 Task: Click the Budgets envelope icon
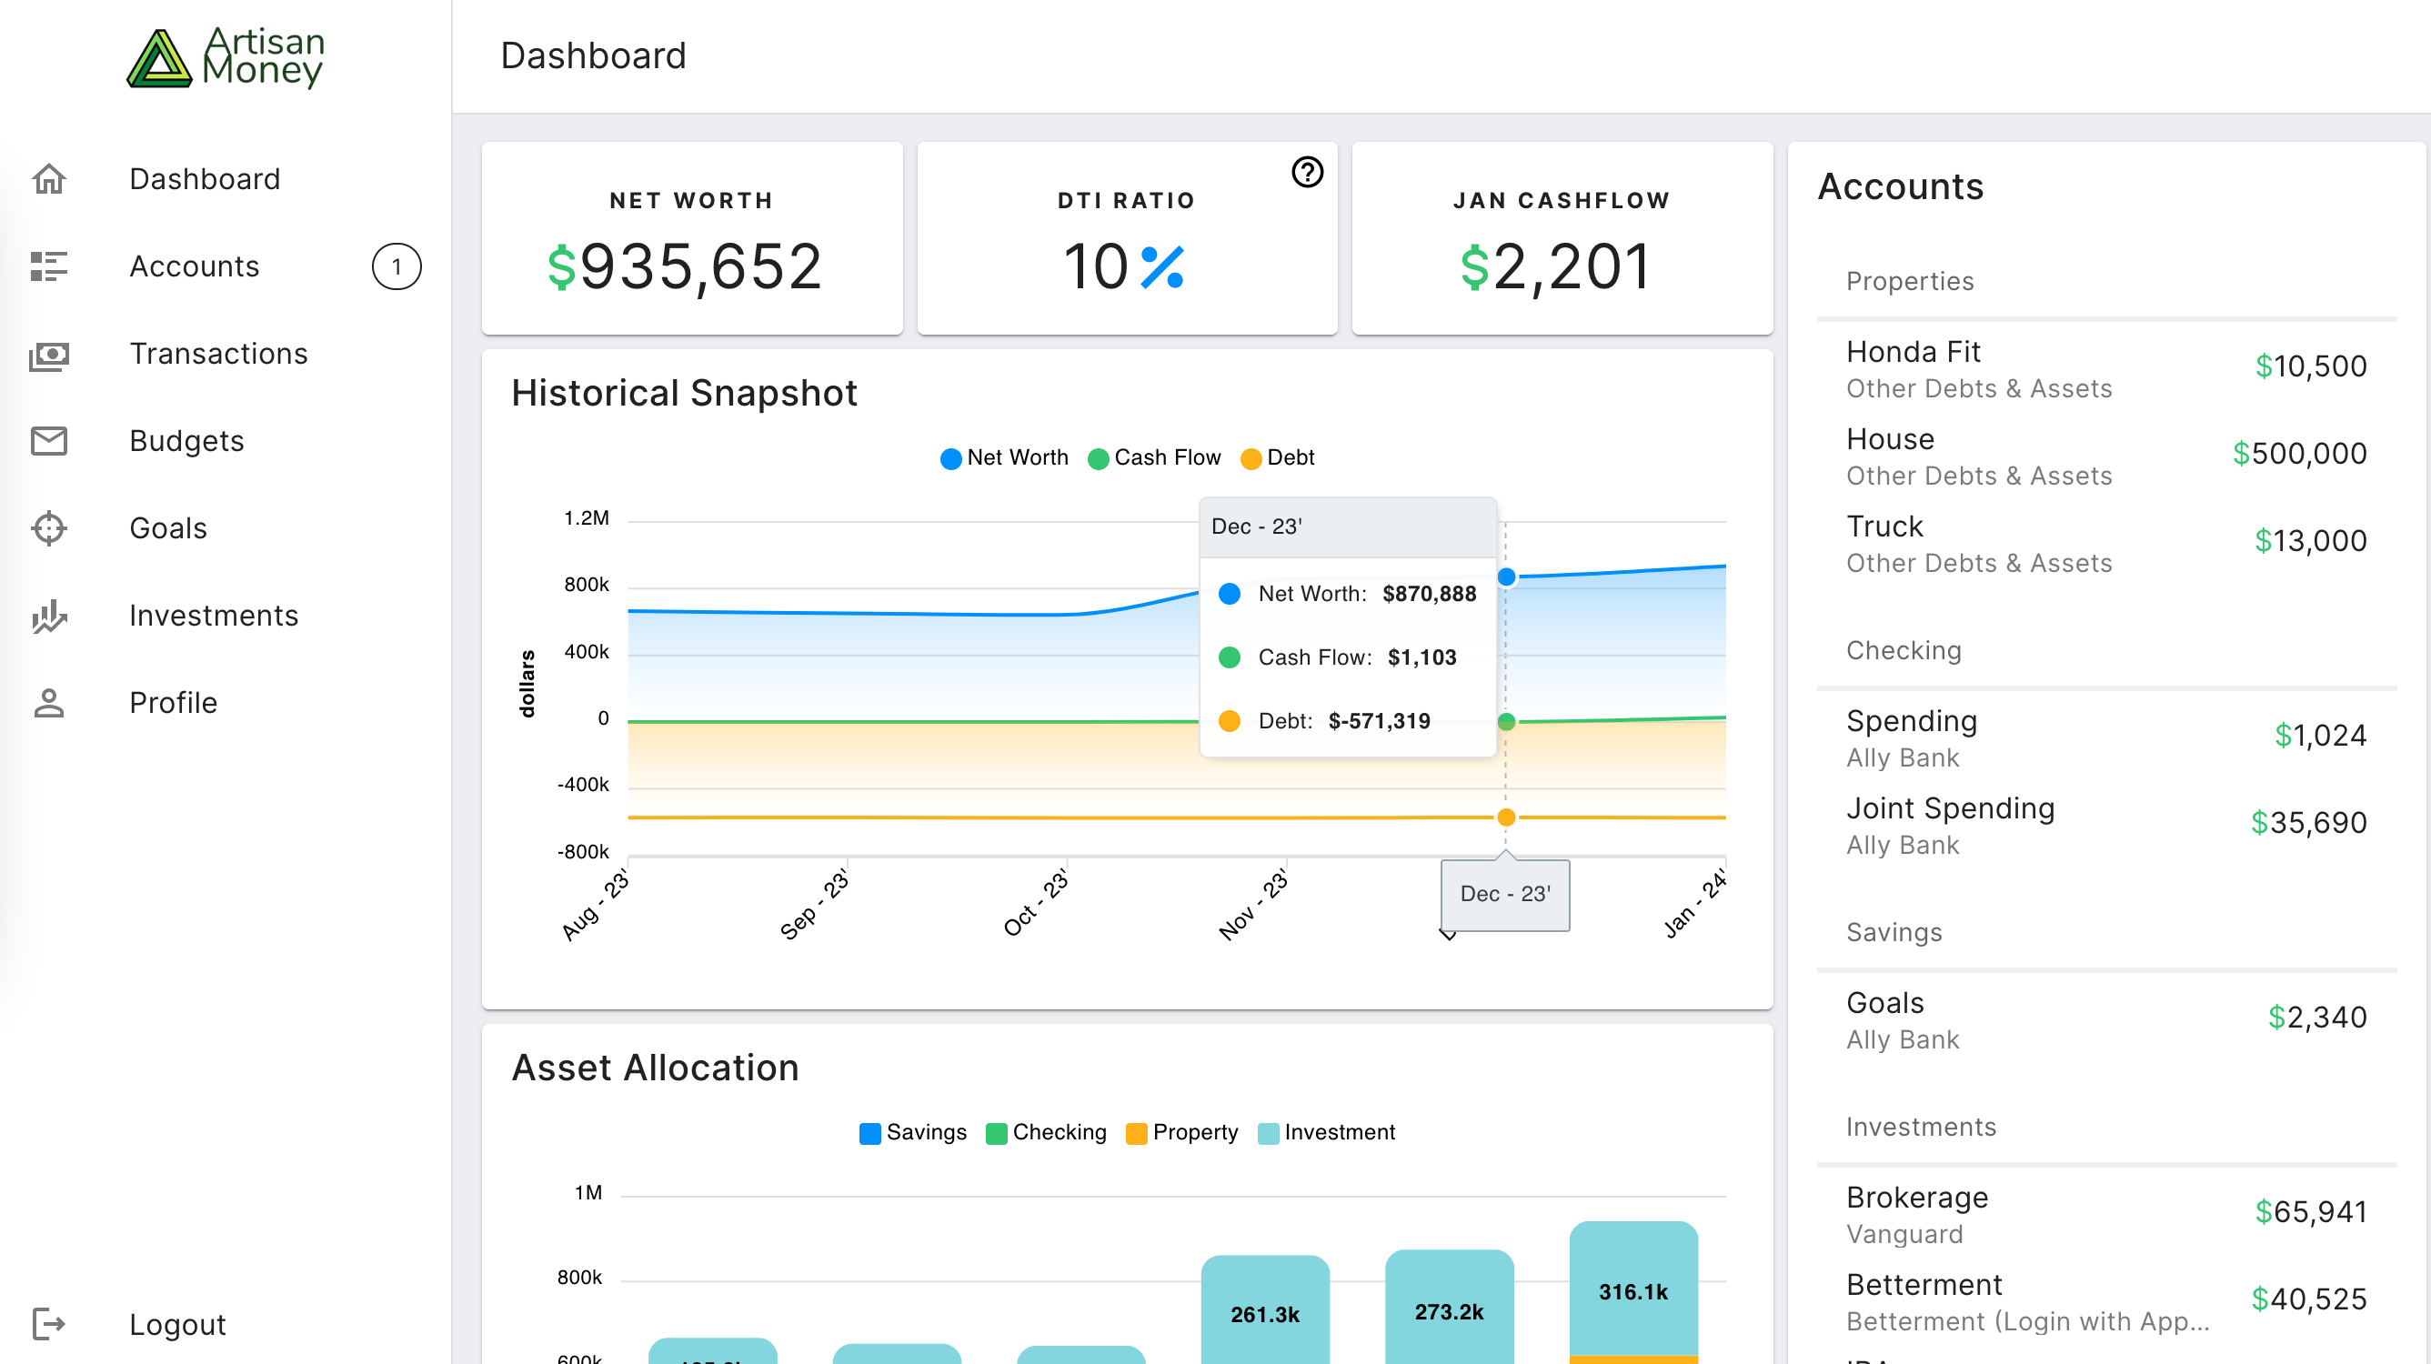(x=49, y=441)
